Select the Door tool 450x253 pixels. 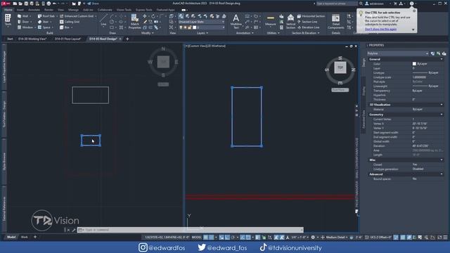[24, 22]
